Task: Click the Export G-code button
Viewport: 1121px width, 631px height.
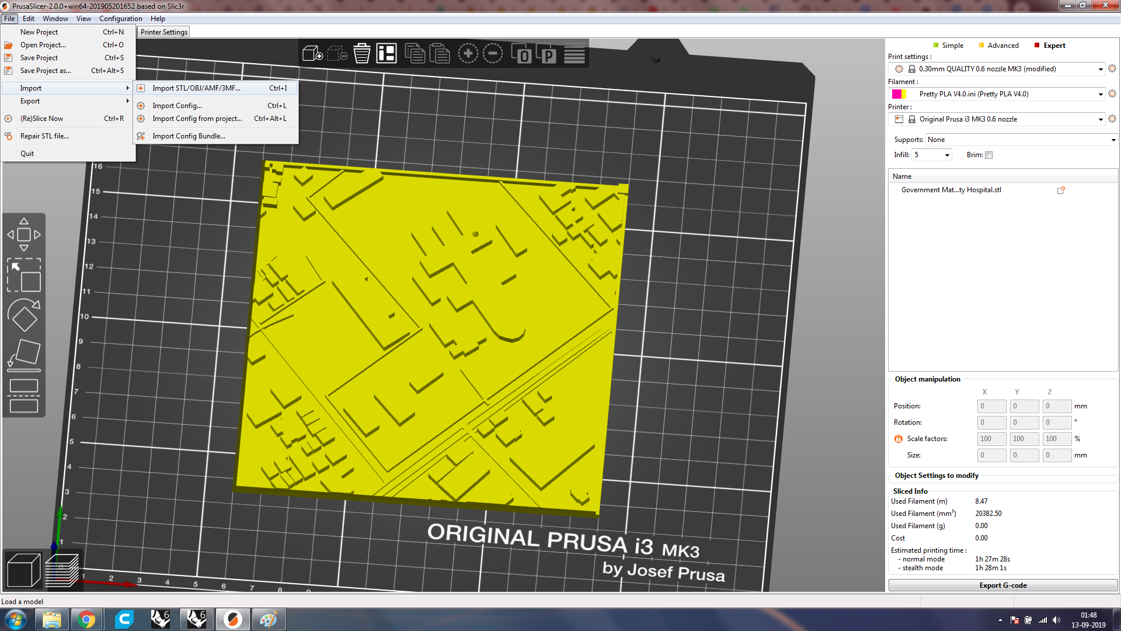Action: [1002, 585]
